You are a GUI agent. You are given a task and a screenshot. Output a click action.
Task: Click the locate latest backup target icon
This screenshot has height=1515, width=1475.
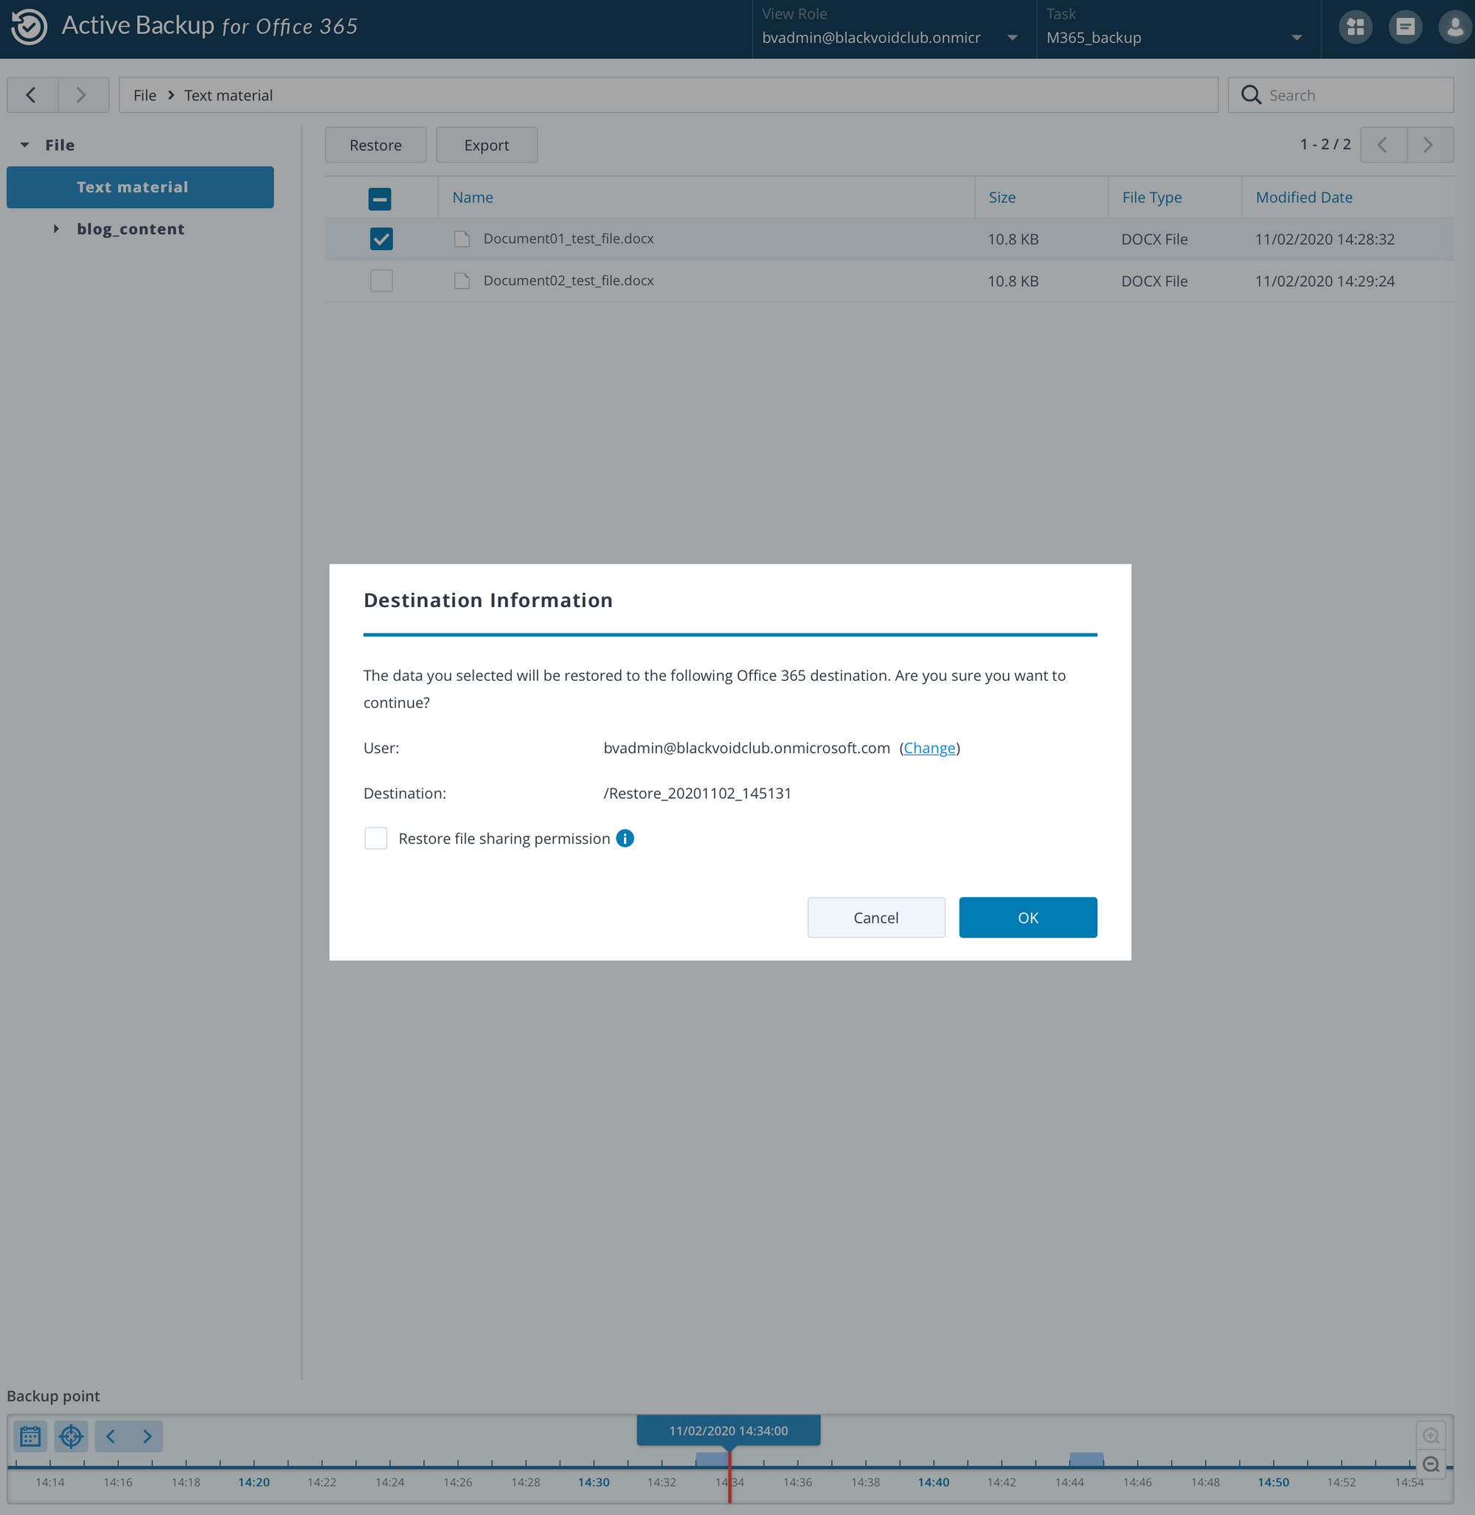coord(72,1436)
